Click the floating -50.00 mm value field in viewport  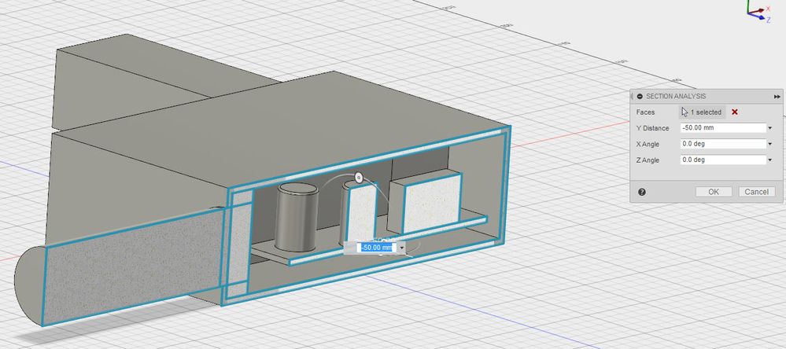tap(376, 248)
